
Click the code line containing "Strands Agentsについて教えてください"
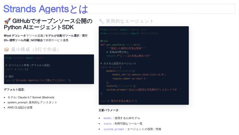(x=38, y=80)
